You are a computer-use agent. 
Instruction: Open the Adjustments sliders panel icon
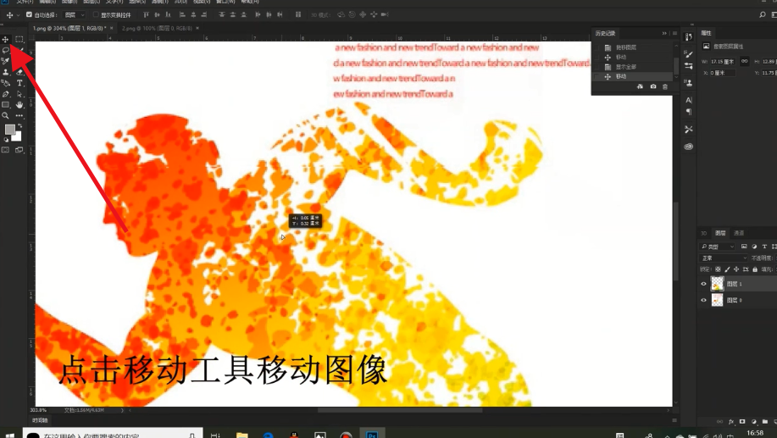(x=688, y=65)
